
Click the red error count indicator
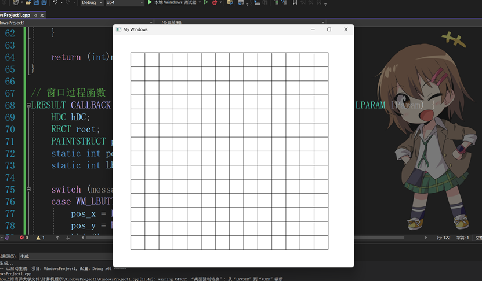point(24,238)
